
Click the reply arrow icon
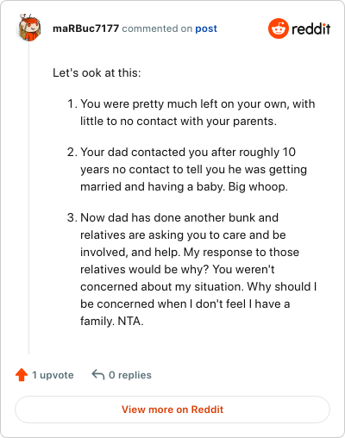point(97,375)
